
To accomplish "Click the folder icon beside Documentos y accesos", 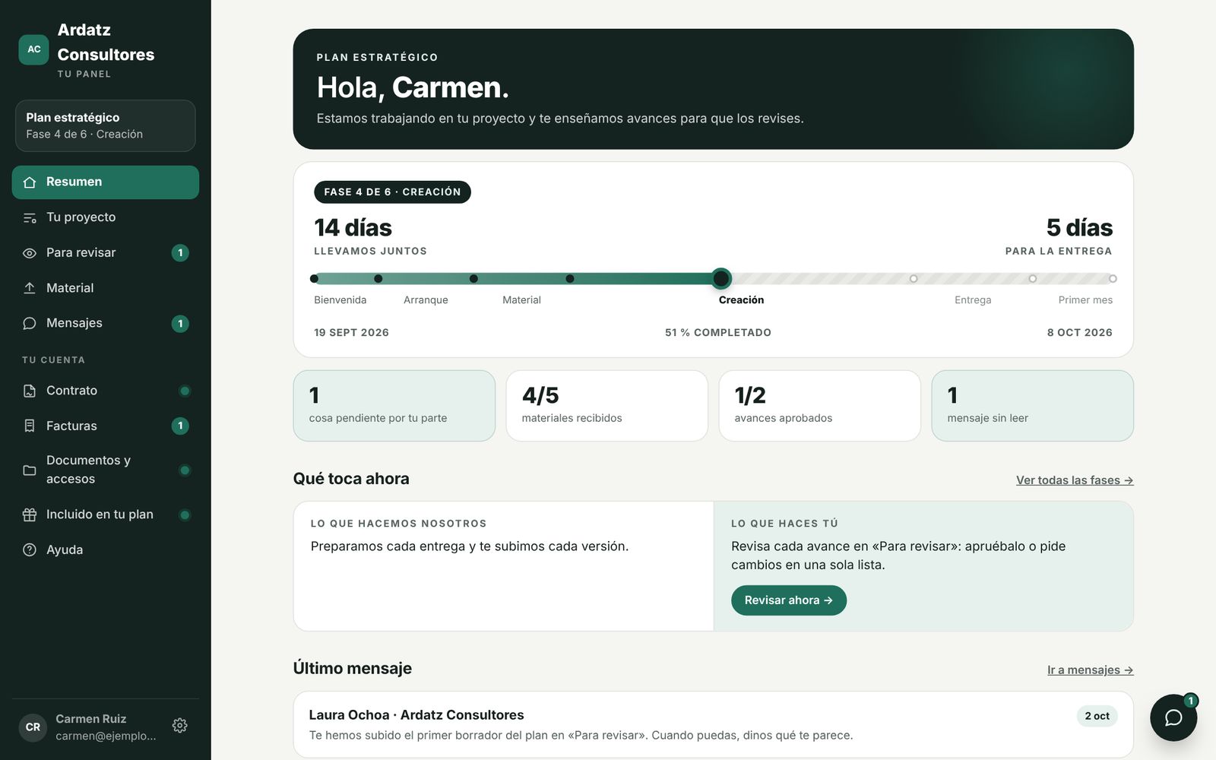I will (x=30, y=470).
